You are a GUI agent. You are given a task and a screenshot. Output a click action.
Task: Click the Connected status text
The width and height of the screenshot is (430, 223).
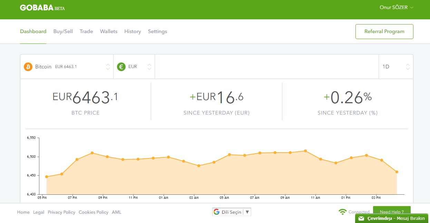[359, 212]
